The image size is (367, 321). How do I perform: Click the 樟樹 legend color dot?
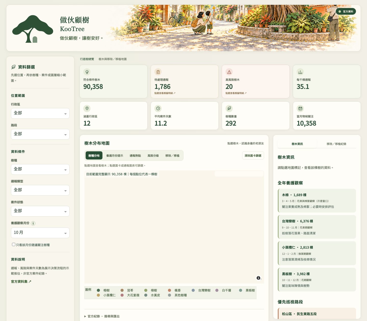tap(146, 290)
